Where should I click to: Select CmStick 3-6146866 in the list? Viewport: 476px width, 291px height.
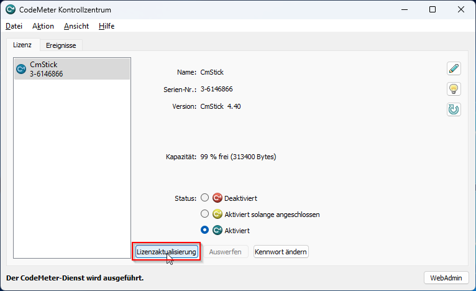pos(72,69)
